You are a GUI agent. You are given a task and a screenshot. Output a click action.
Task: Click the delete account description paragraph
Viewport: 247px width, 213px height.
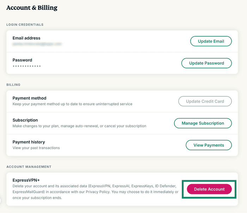click(96, 192)
